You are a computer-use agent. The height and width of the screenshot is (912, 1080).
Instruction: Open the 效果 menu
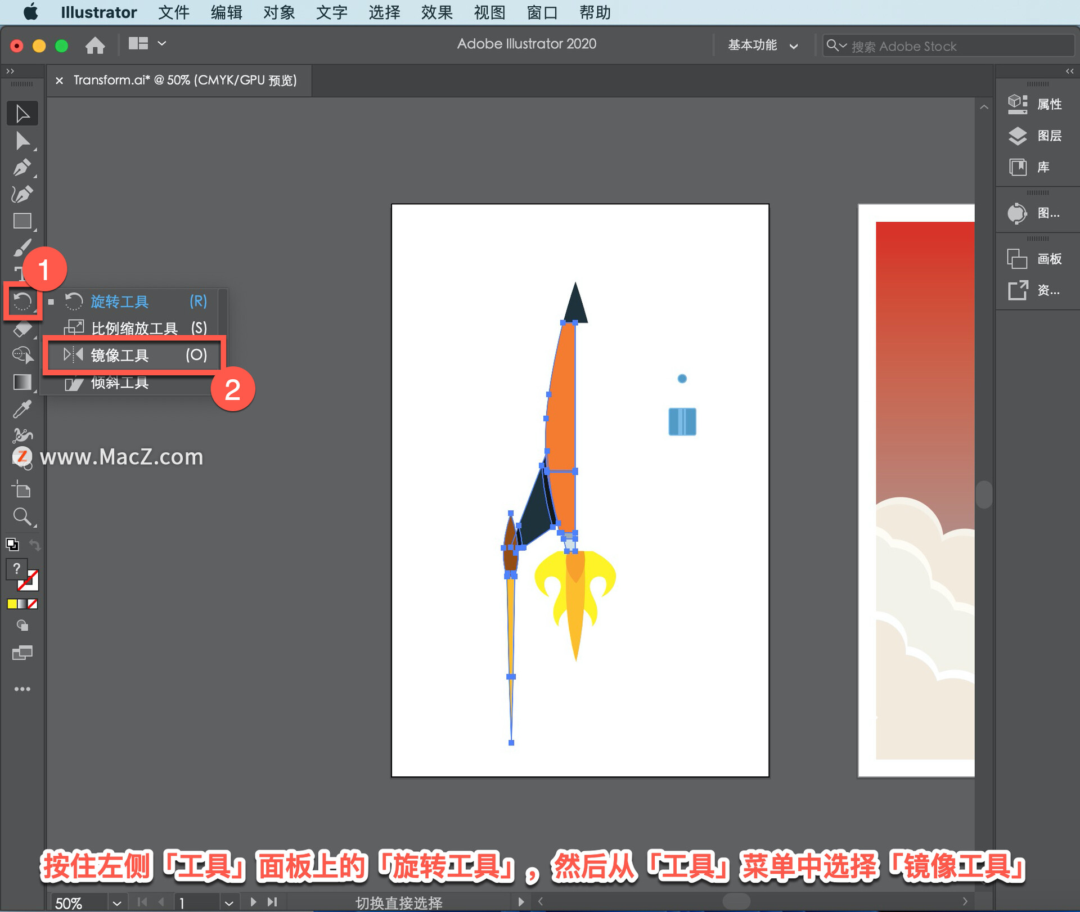tap(436, 12)
